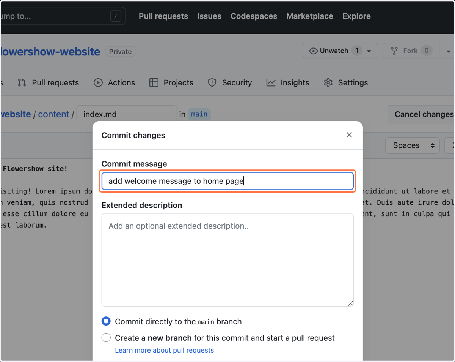The height and width of the screenshot is (362, 455).
Task: Select Create a new branch option
Action: click(106, 338)
